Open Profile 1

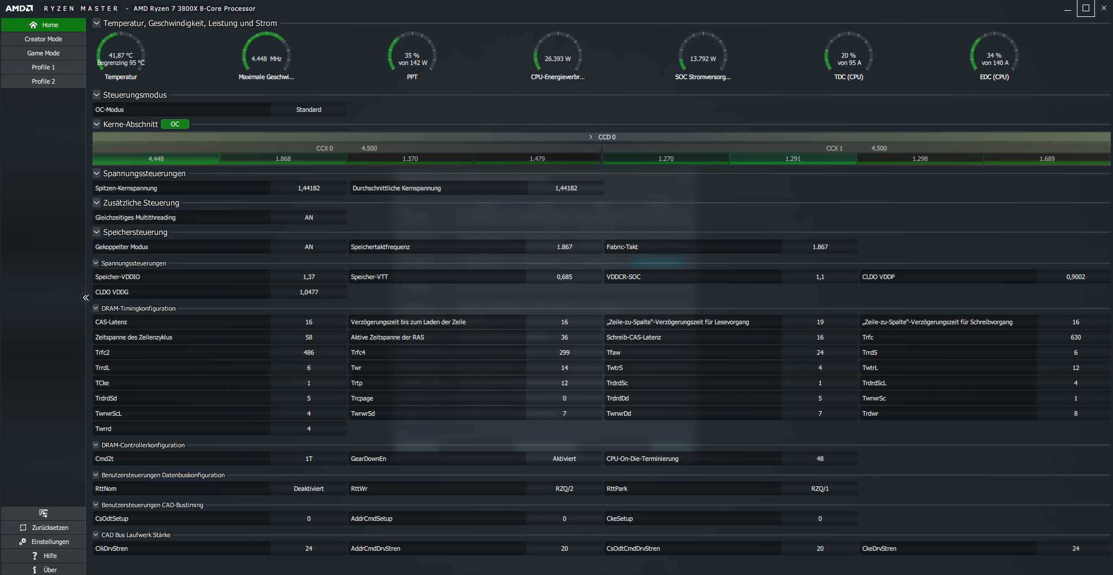[x=43, y=67]
